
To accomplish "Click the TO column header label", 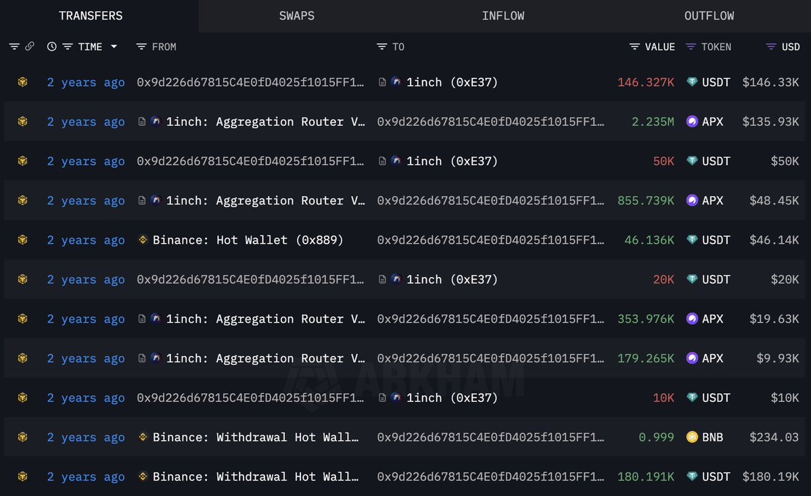I will point(398,47).
